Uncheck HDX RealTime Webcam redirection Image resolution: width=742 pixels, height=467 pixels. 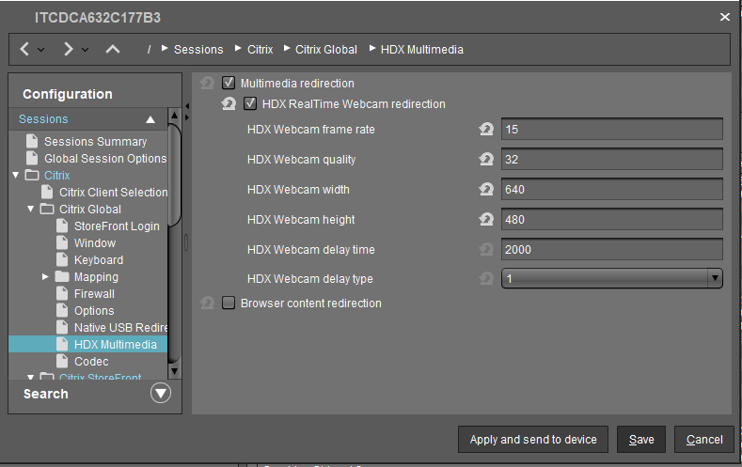click(x=250, y=104)
